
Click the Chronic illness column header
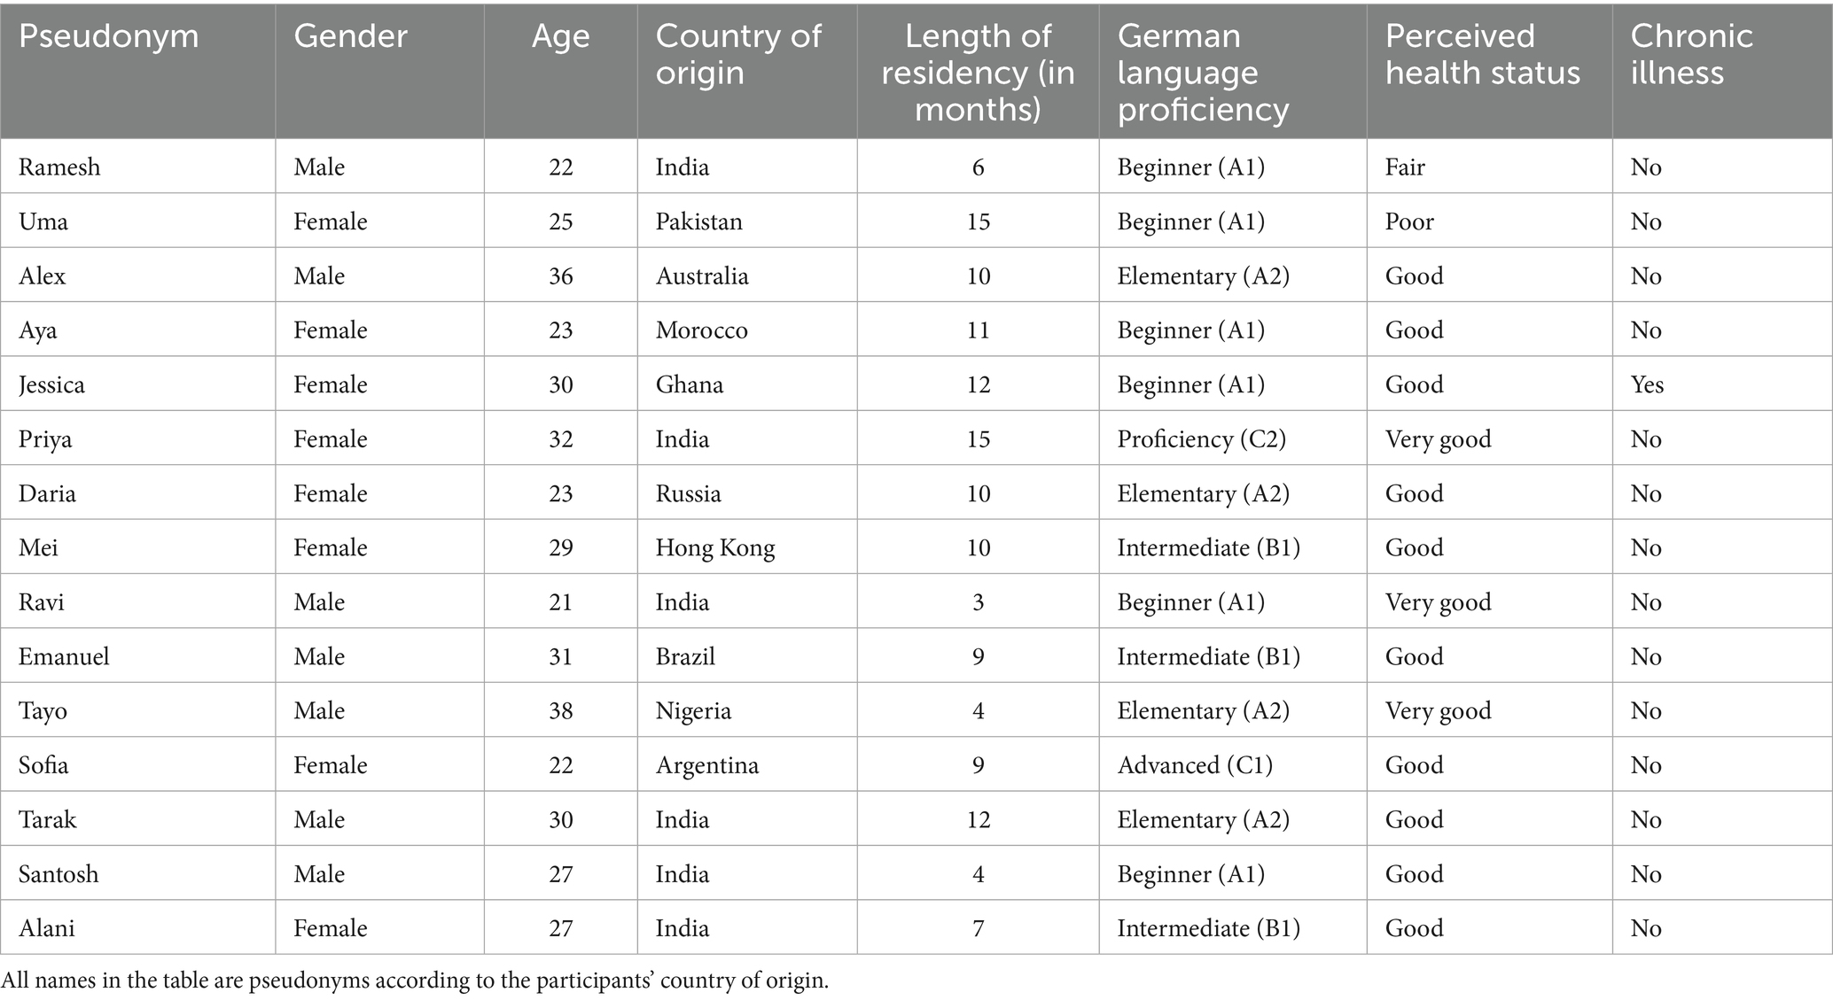tap(1691, 54)
